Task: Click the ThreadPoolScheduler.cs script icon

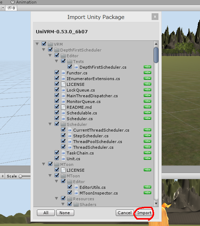Action: tap(70, 142)
